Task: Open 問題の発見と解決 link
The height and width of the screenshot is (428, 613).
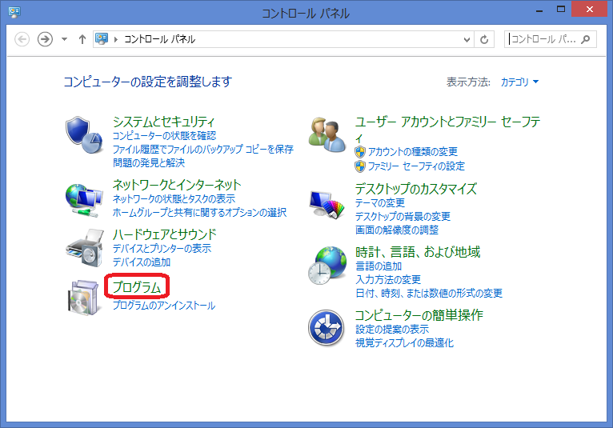Action: (149, 163)
